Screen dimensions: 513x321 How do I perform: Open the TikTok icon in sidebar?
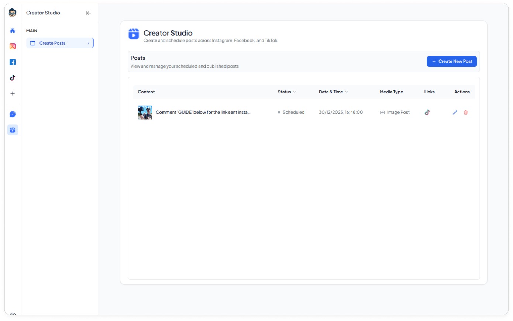coord(13,78)
